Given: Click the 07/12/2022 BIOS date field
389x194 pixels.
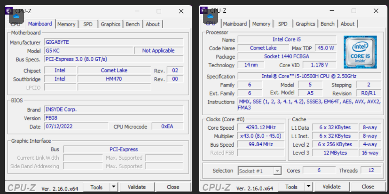Looking at the screenshot, I should pos(76,126).
